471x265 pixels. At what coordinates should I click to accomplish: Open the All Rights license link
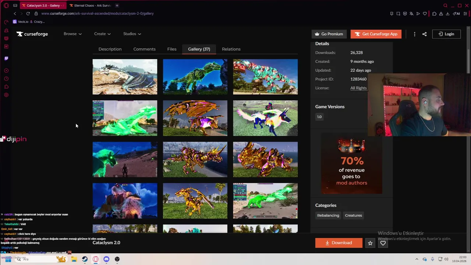coord(358,88)
